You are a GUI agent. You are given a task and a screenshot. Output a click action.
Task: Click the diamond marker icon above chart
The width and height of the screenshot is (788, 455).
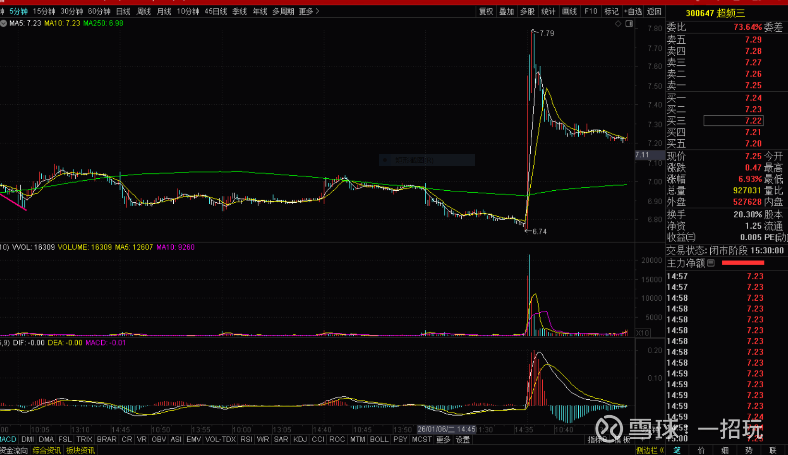click(618, 24)
